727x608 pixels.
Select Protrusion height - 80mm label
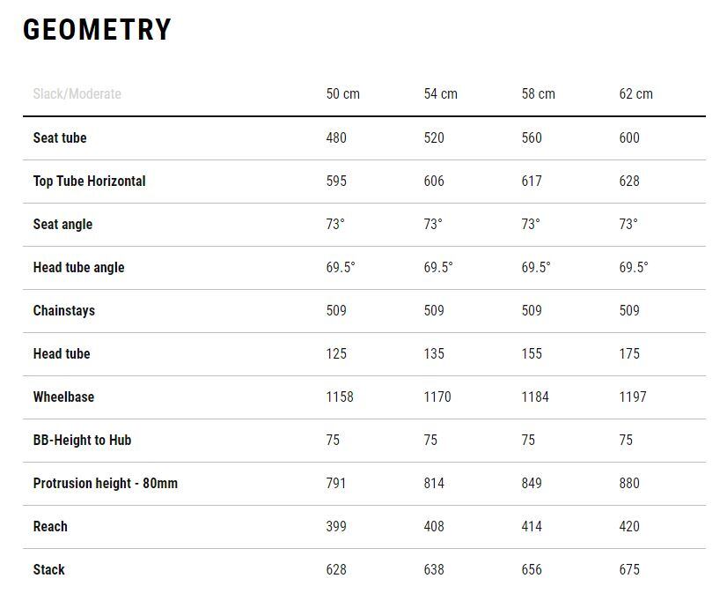pyautogui.click(x=106, y=484)
